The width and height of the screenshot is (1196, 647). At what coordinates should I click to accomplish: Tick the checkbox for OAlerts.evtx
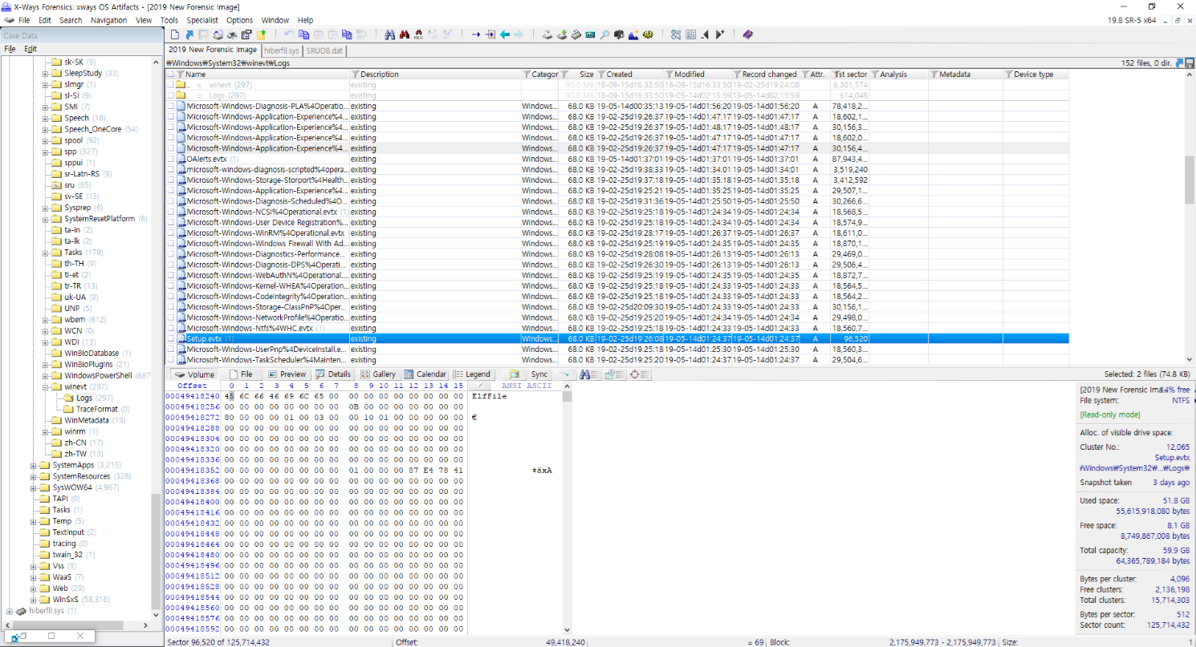171,160
